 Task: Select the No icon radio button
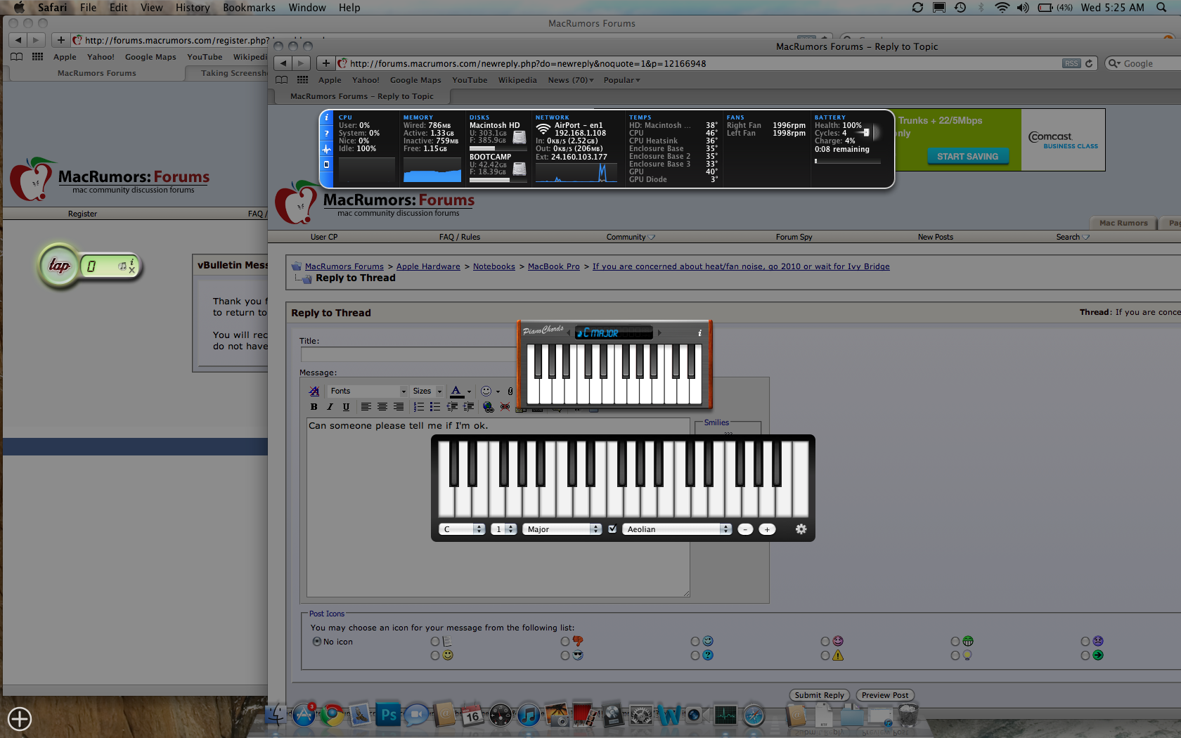tap(317, 641)
